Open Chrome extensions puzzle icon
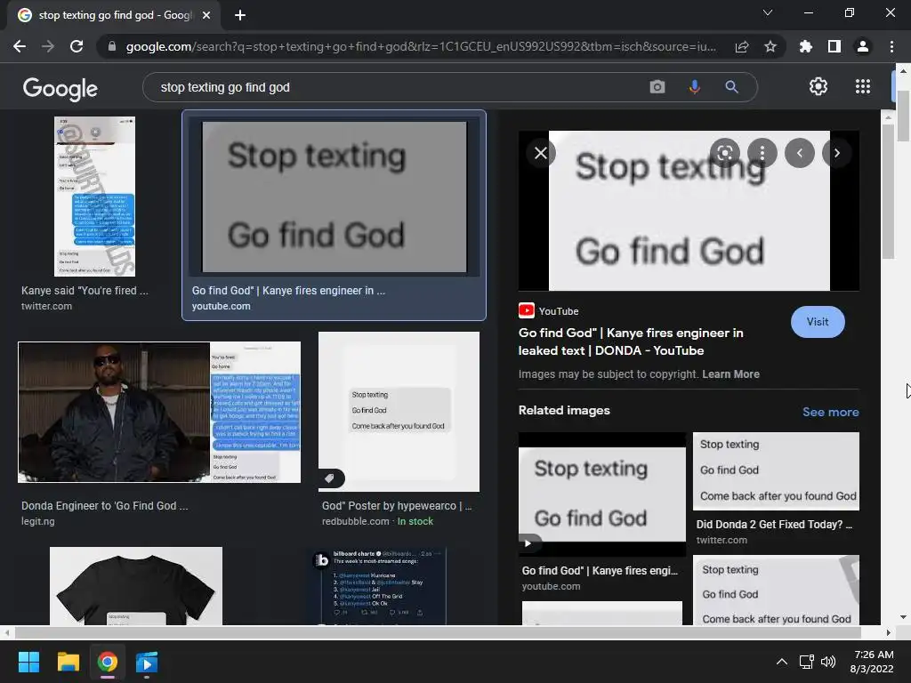 805,46
